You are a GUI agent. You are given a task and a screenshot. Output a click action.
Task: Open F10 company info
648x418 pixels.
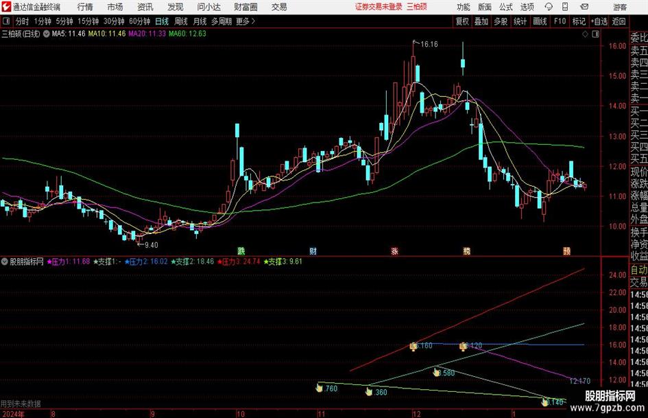point(560,21)
